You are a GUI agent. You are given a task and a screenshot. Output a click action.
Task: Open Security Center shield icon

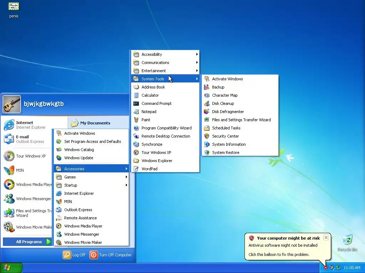[207, 136]
